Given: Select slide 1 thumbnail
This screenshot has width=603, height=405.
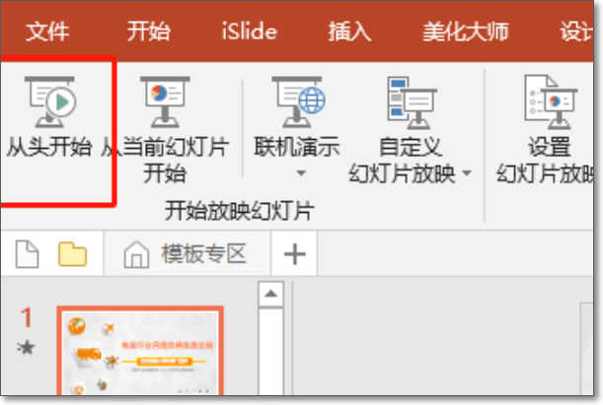Looking at the screenshot, I should click(140, 350).
